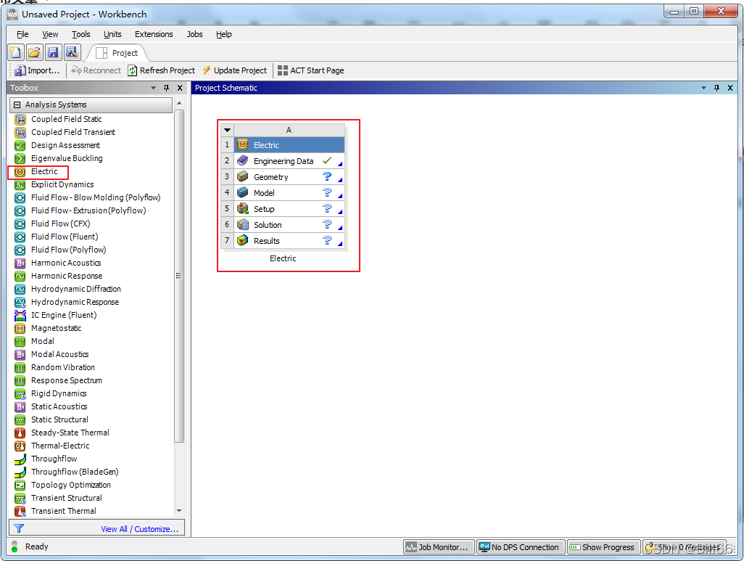This screenshot has height=561, width=744.
Task: Select Modal system in Toolbox
Action: pyautogui.click(x=42, y=341)
